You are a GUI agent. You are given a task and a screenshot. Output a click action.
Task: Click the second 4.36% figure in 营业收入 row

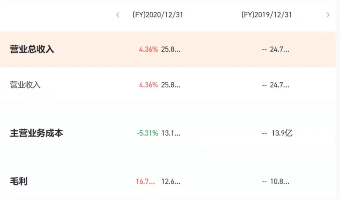tap(148, 85)
